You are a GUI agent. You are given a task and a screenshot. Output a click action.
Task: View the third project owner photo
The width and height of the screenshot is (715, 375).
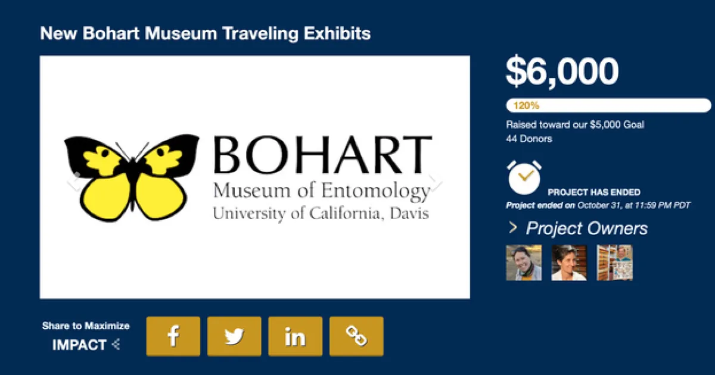614,262
